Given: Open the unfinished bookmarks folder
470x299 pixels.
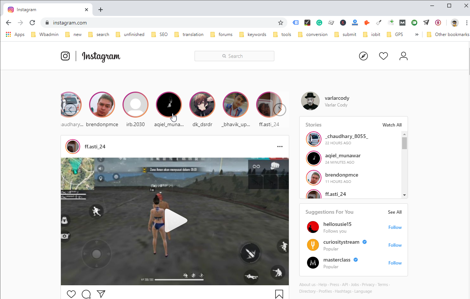Looking at the screenshot, I should 130,34.
